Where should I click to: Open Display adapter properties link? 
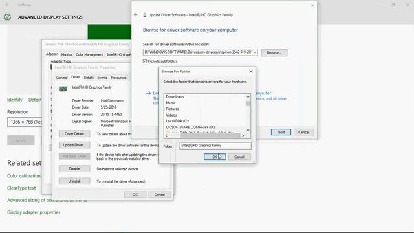coord(34,212)
